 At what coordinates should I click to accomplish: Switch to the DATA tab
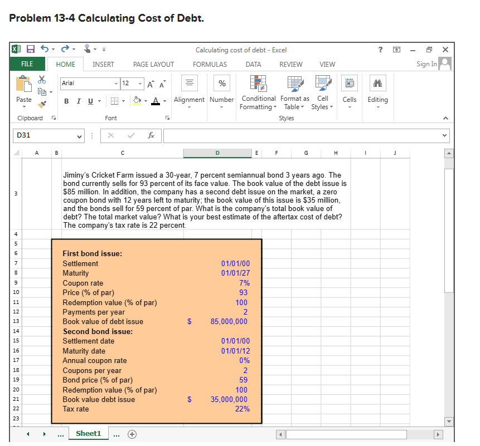tap(253, 65)
